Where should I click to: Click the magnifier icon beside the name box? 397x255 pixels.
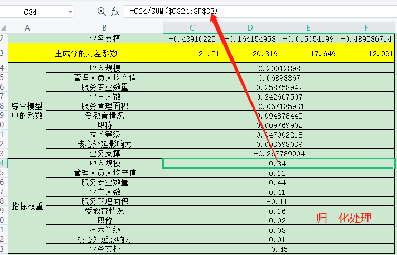(x=102, y=12)
